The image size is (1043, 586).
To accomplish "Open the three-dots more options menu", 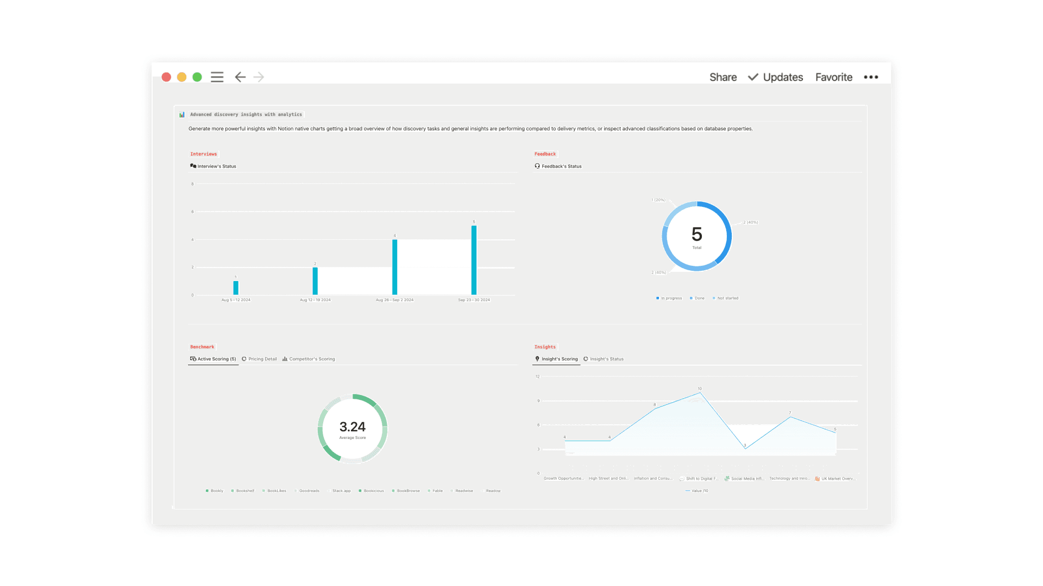I will point(871,77).
